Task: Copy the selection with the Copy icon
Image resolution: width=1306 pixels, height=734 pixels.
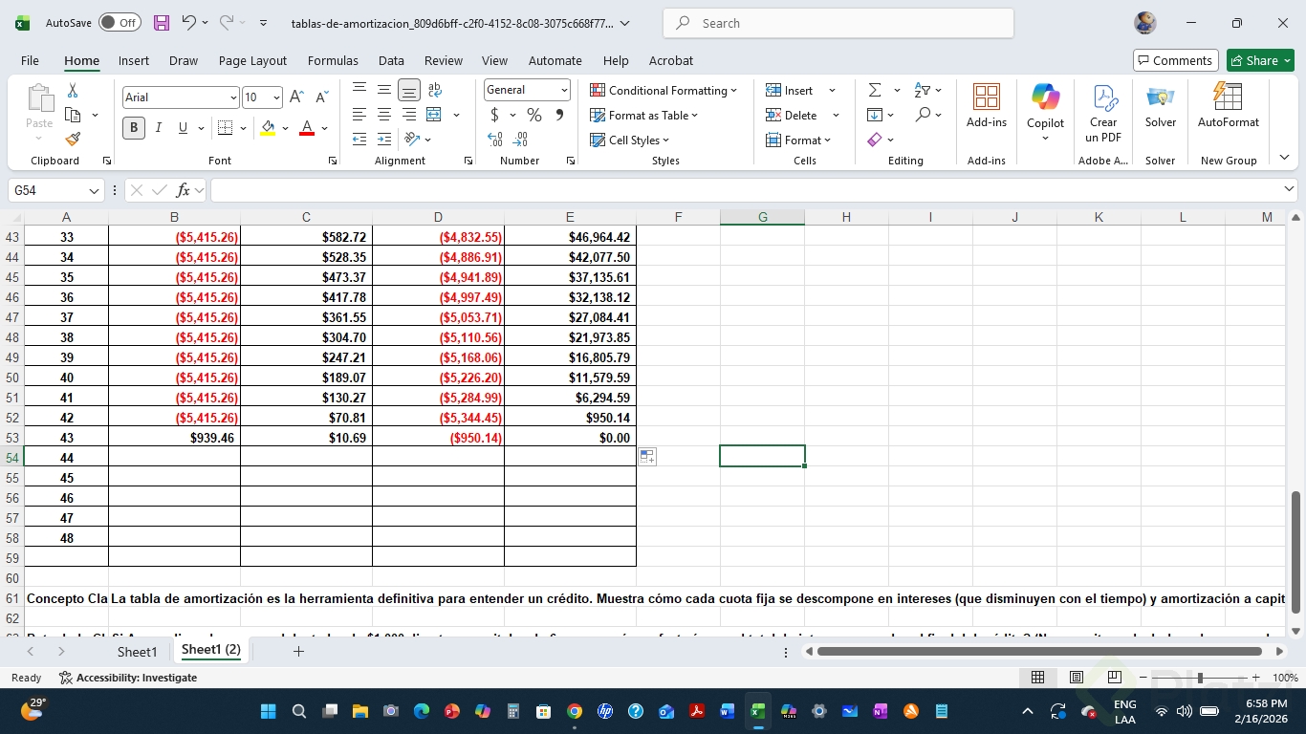Action: (x=73, y=115)
